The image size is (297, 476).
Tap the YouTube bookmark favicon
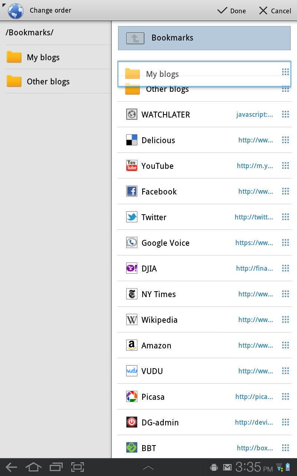pos(132,165)
